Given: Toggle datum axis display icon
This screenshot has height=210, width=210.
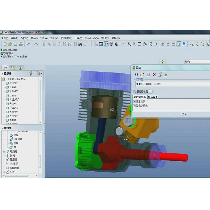Looking at the screenshot, I should click(197, 44).
